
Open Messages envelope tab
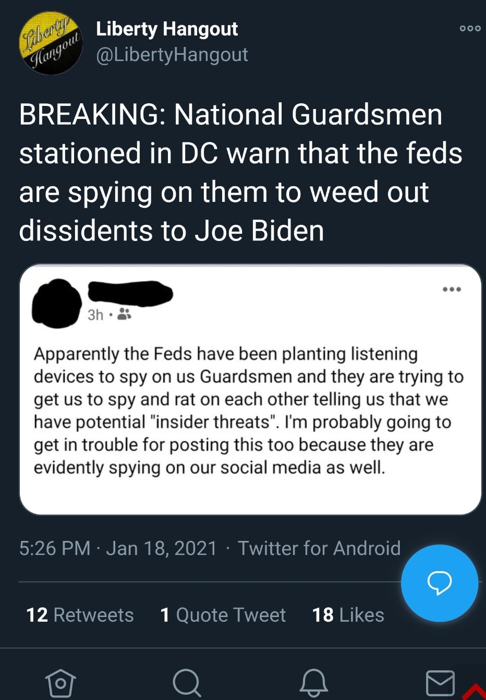point(440,682)
